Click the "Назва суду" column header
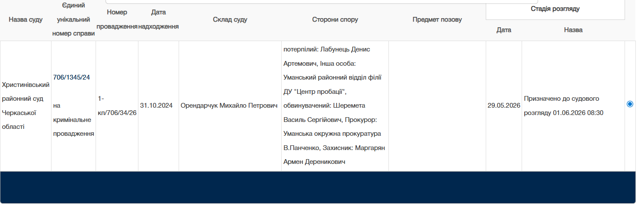Image resolution: width=638 pixels, height=208 pixels. (26, 19)
